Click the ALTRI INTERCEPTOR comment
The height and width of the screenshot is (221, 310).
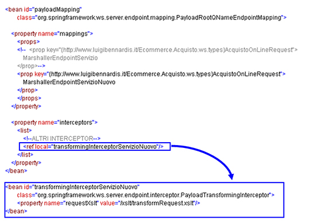[62, 139]
